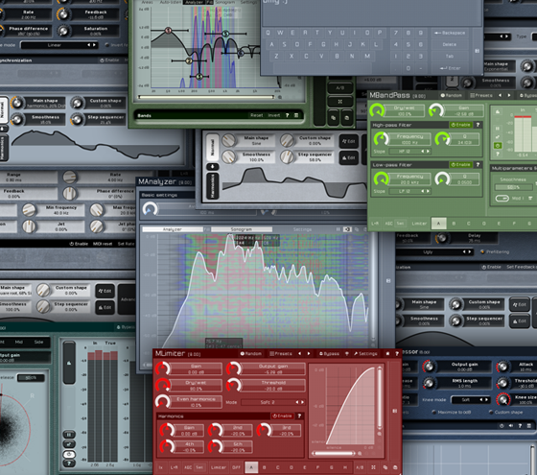Image resolution: width=537 pixels, height=475 pixels.
Task: Go to previous preset in MBandPass
Action: point(500,95)
